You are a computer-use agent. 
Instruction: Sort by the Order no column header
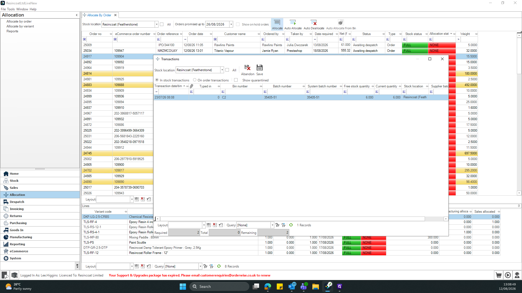click(x=95, y=34)
